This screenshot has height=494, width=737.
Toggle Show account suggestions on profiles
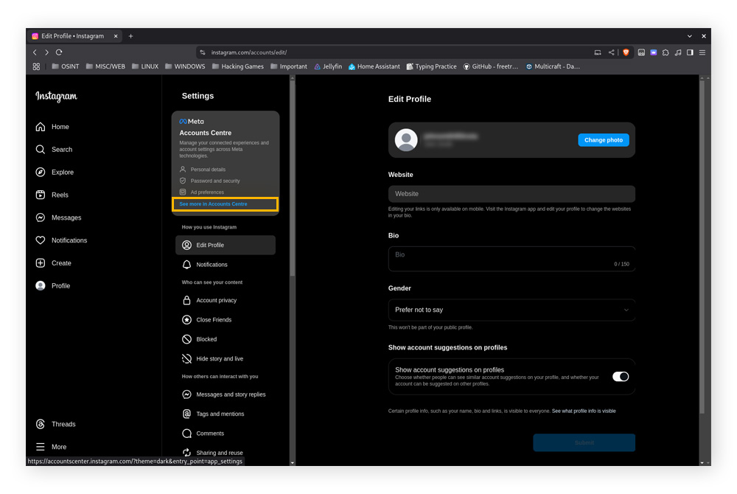click(x=621, y=377)
